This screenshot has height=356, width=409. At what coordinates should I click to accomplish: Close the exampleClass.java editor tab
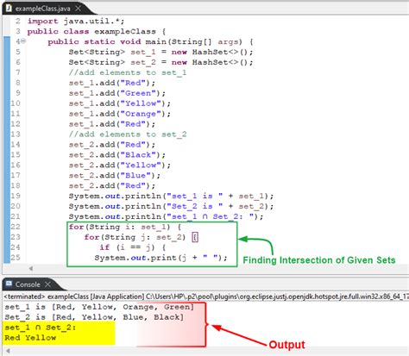click(x=78, y=9)
